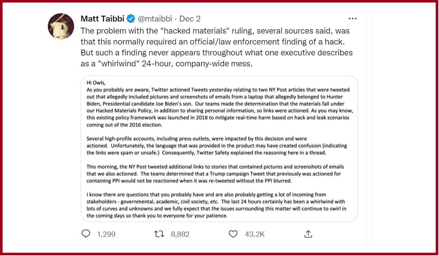Click the "Hi Owls," greeting line
The image size is (439, 256).
96,82
